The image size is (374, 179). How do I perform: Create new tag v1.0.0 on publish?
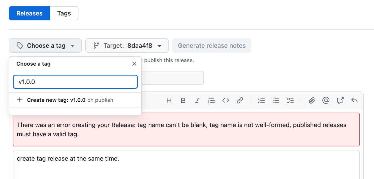point(66,100)
